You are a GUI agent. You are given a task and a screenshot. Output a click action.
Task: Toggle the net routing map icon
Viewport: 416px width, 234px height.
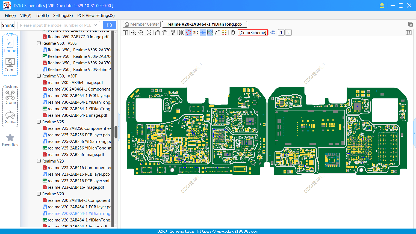pos(210,33)
